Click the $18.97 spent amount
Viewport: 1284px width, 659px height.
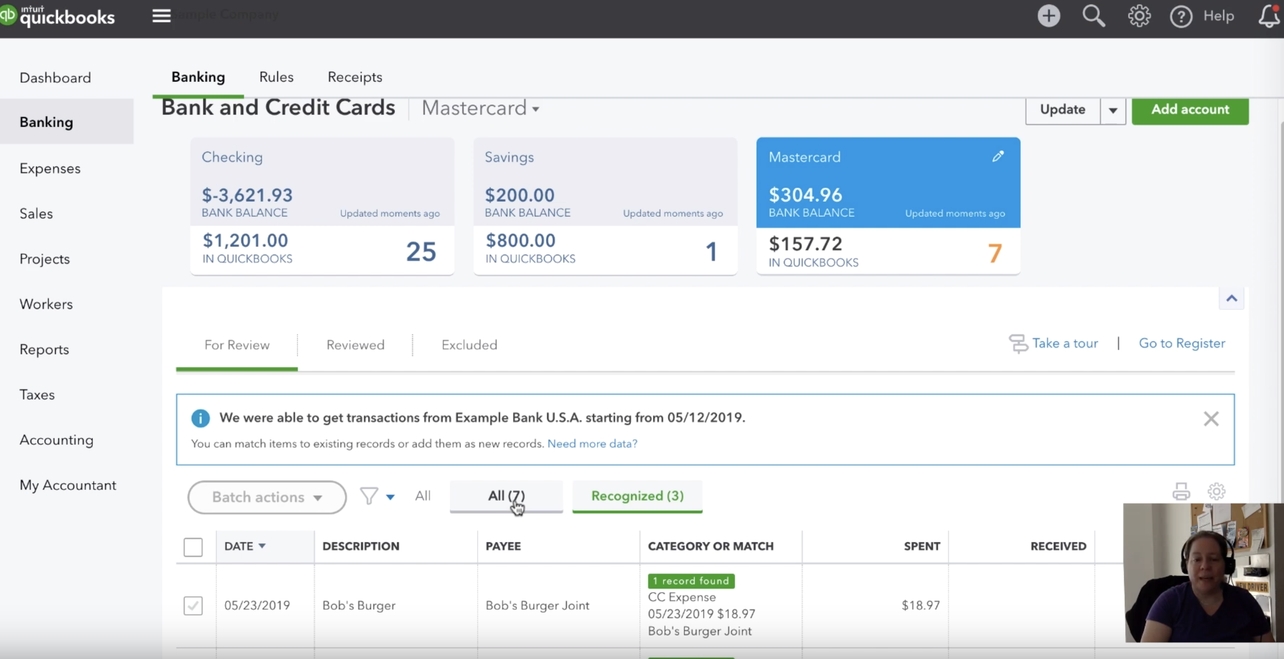[920, 606]
